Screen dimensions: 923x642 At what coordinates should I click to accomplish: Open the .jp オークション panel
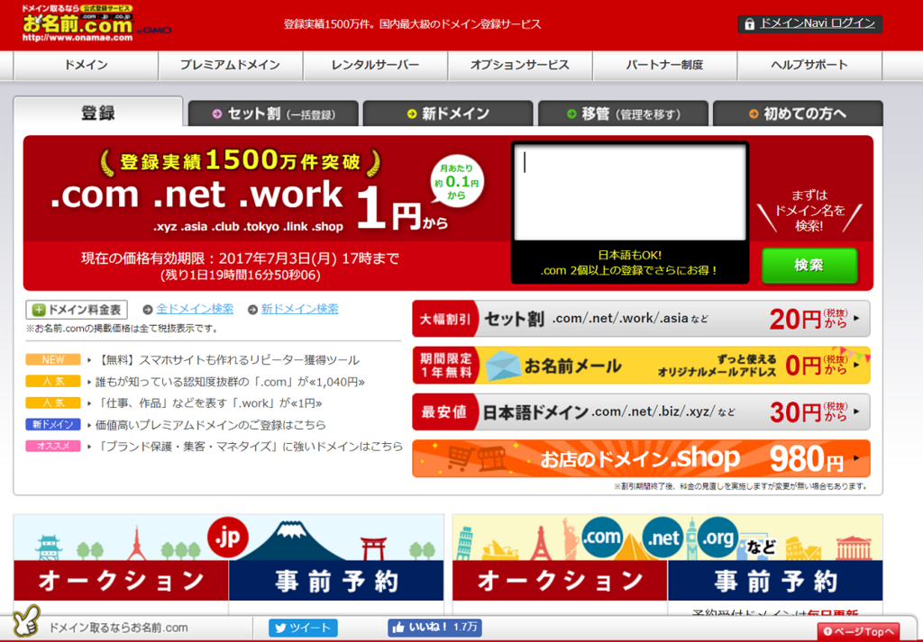point(122,580)
